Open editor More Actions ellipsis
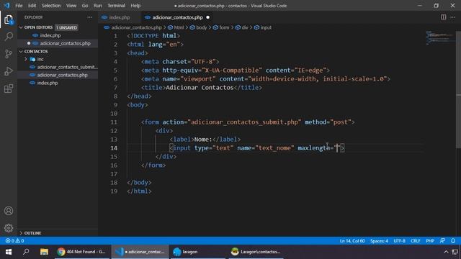 (x=453, y=17)
